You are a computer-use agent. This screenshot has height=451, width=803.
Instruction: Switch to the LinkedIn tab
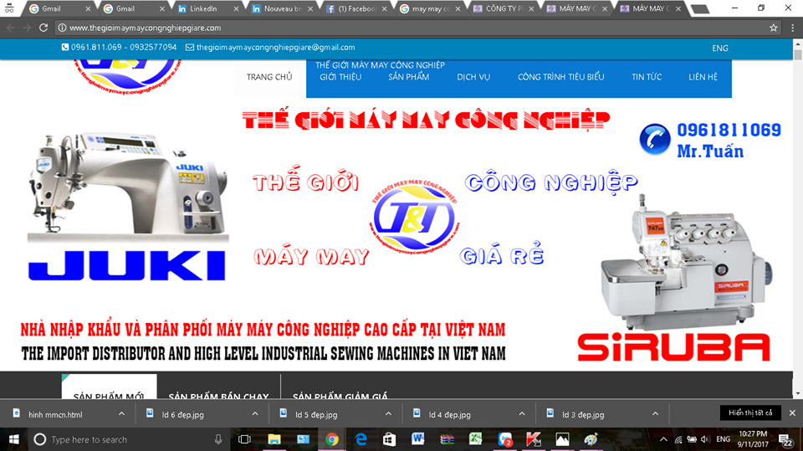207,8
